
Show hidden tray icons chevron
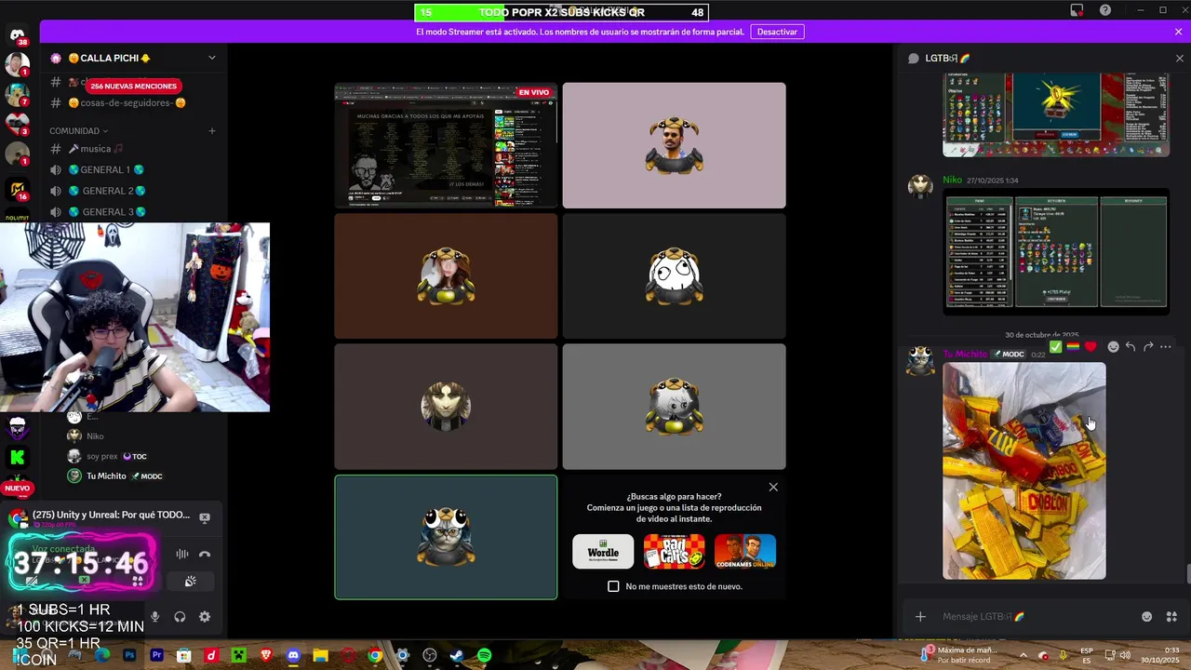[1023, 655]
